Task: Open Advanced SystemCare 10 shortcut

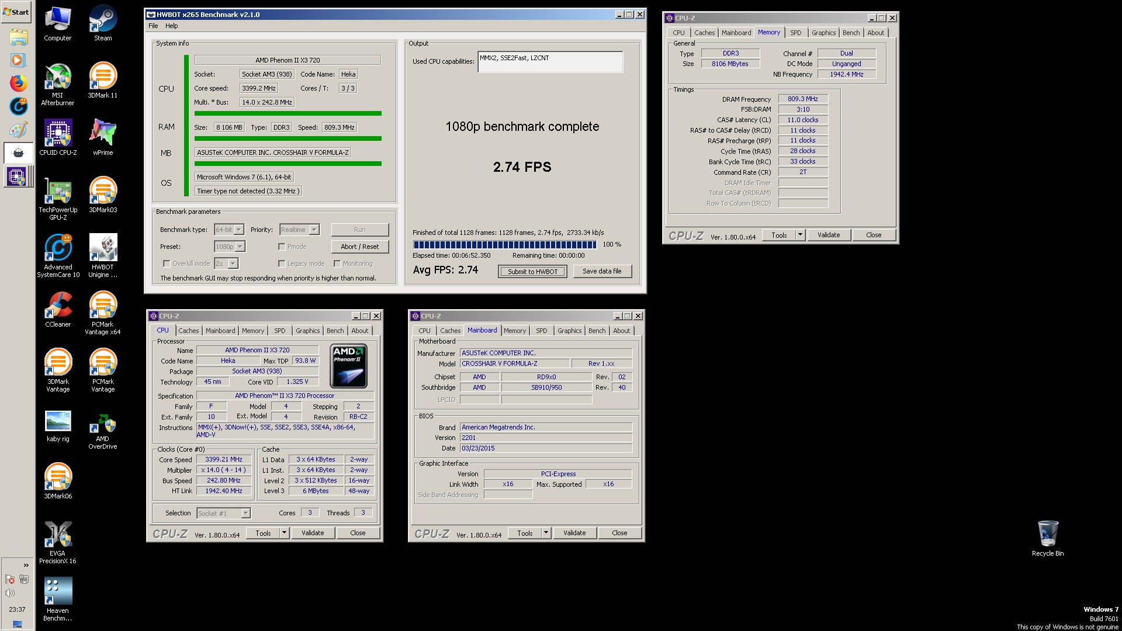Action: (x=58, y=256)
